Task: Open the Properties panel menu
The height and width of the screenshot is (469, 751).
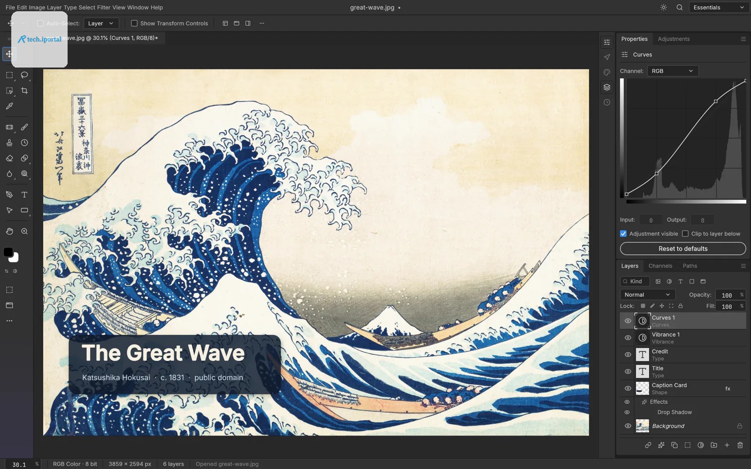Action: point(743,39)
